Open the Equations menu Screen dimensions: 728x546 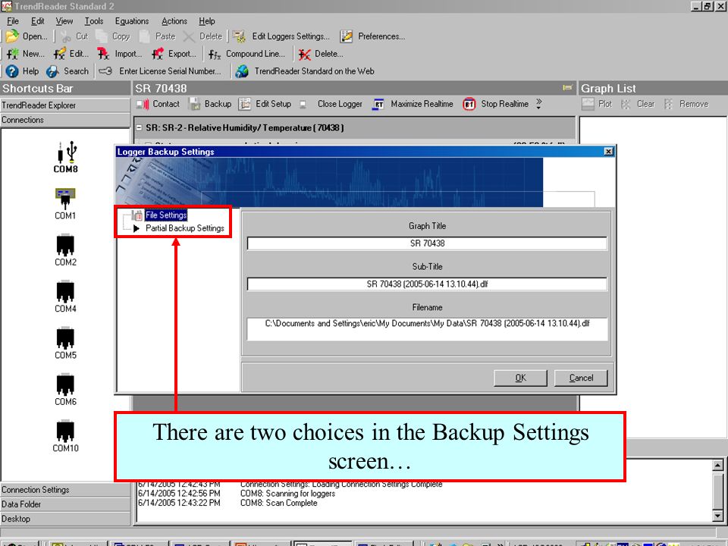[132, 21]
